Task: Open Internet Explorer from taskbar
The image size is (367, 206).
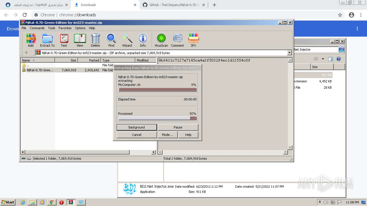Action: click(23, 202)
